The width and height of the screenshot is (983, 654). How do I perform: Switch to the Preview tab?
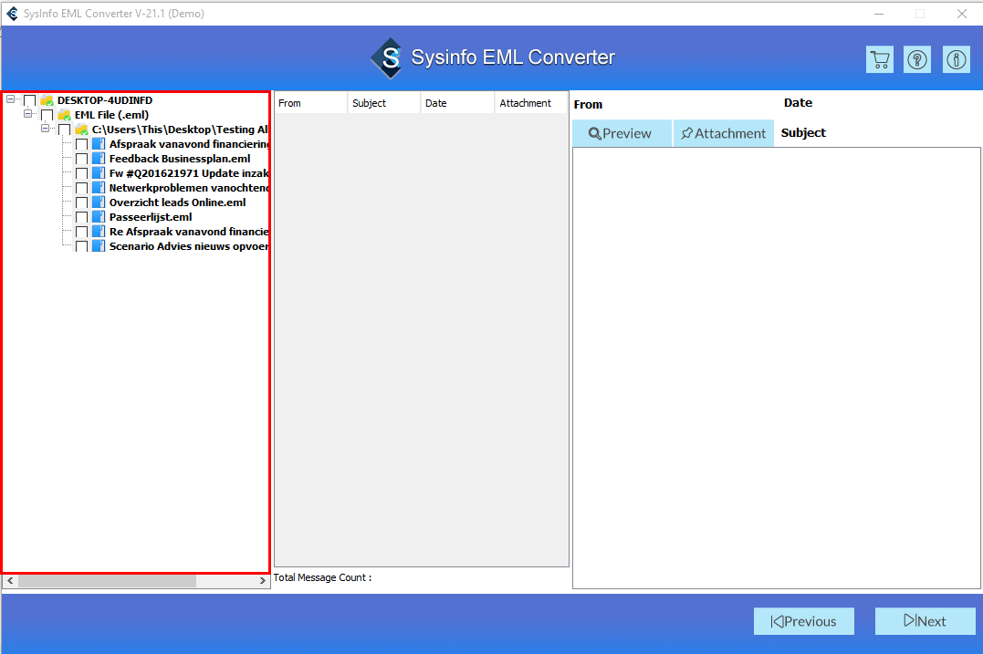pyautogui.click(x=622, y=133)
